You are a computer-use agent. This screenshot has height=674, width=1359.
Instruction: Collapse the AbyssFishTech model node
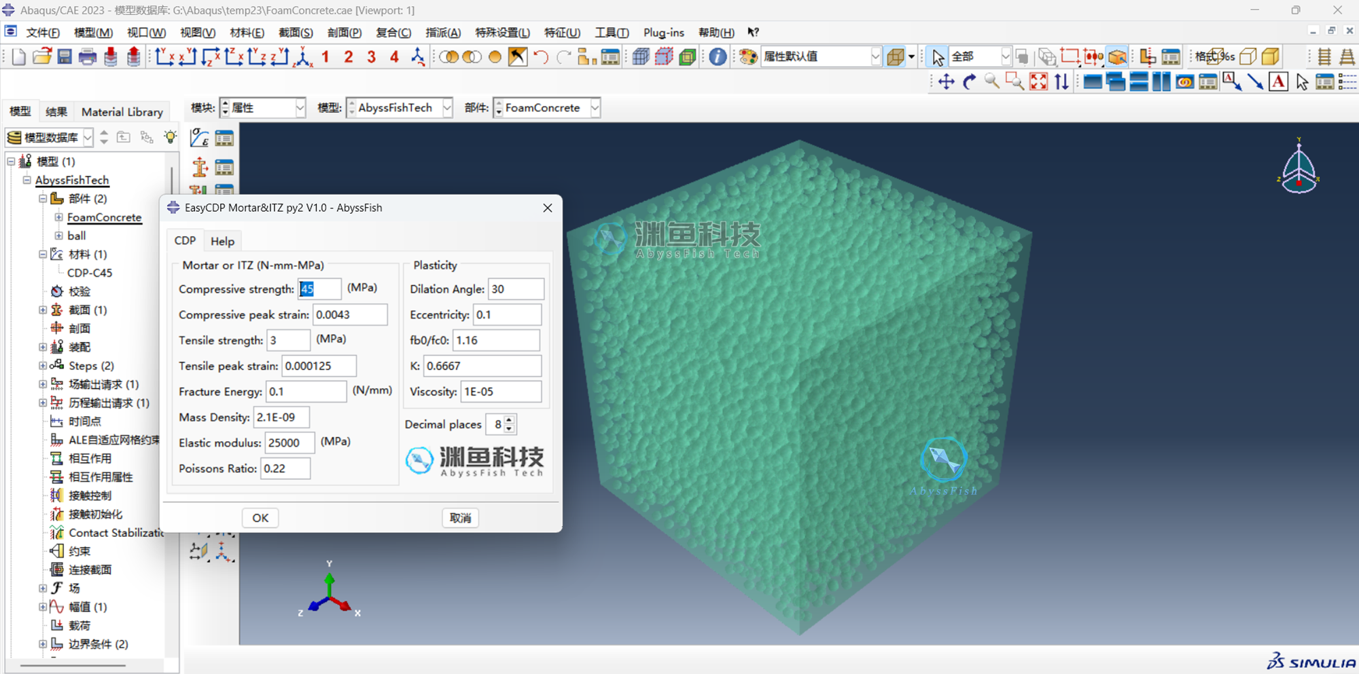27,180
